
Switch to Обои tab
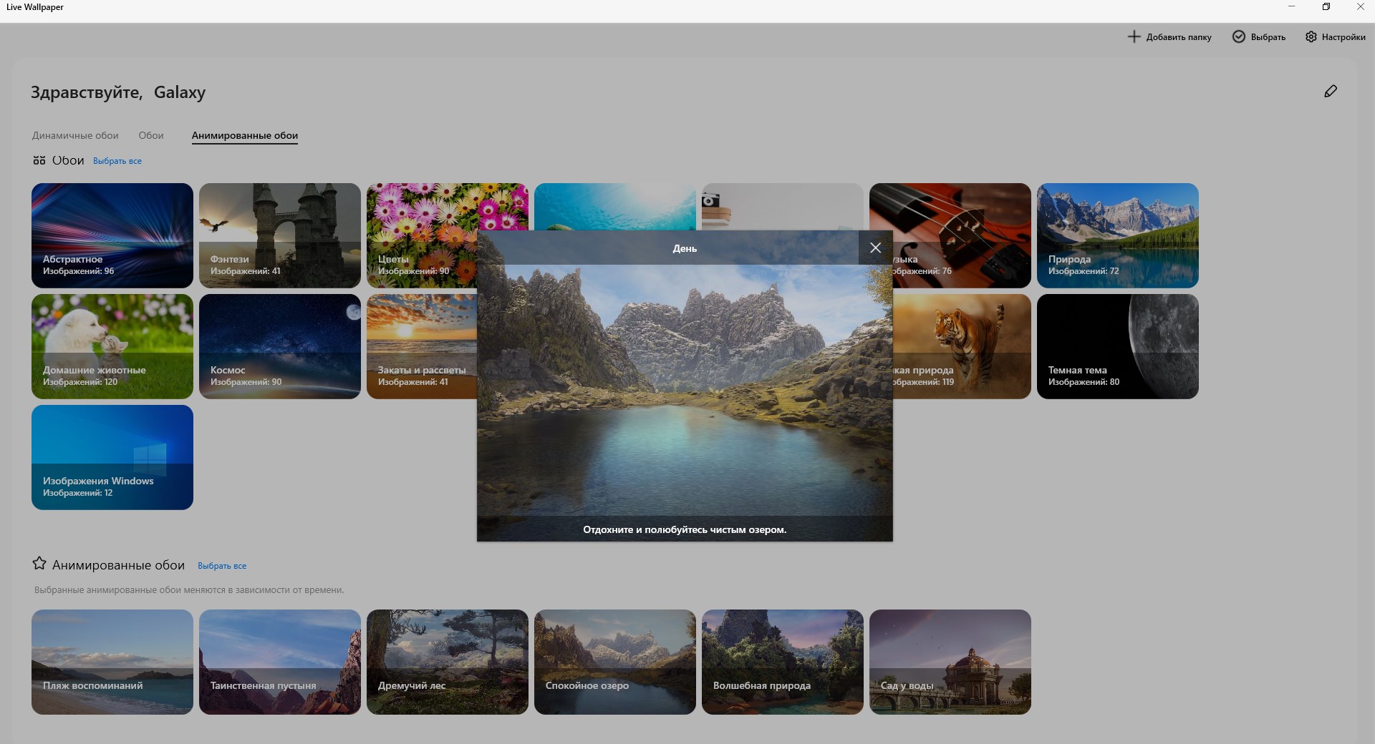tap(151, 135)
